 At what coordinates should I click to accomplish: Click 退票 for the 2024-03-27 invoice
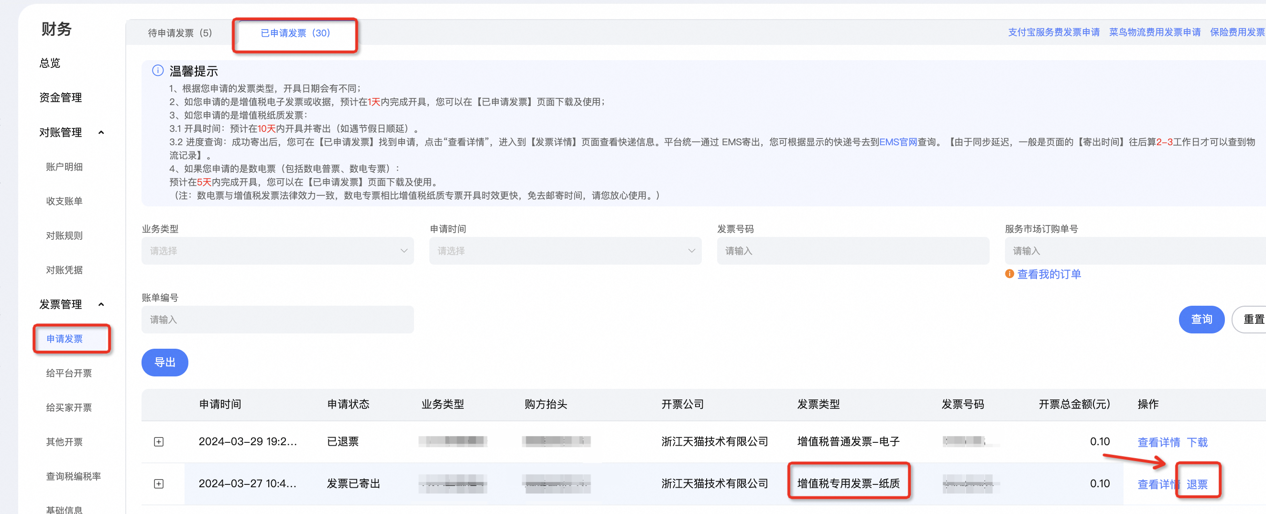click(1197, 484)
